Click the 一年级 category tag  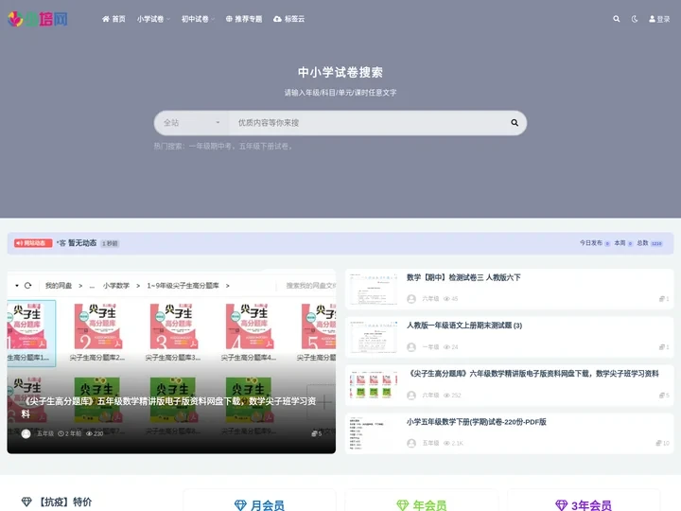coord(430,347)
